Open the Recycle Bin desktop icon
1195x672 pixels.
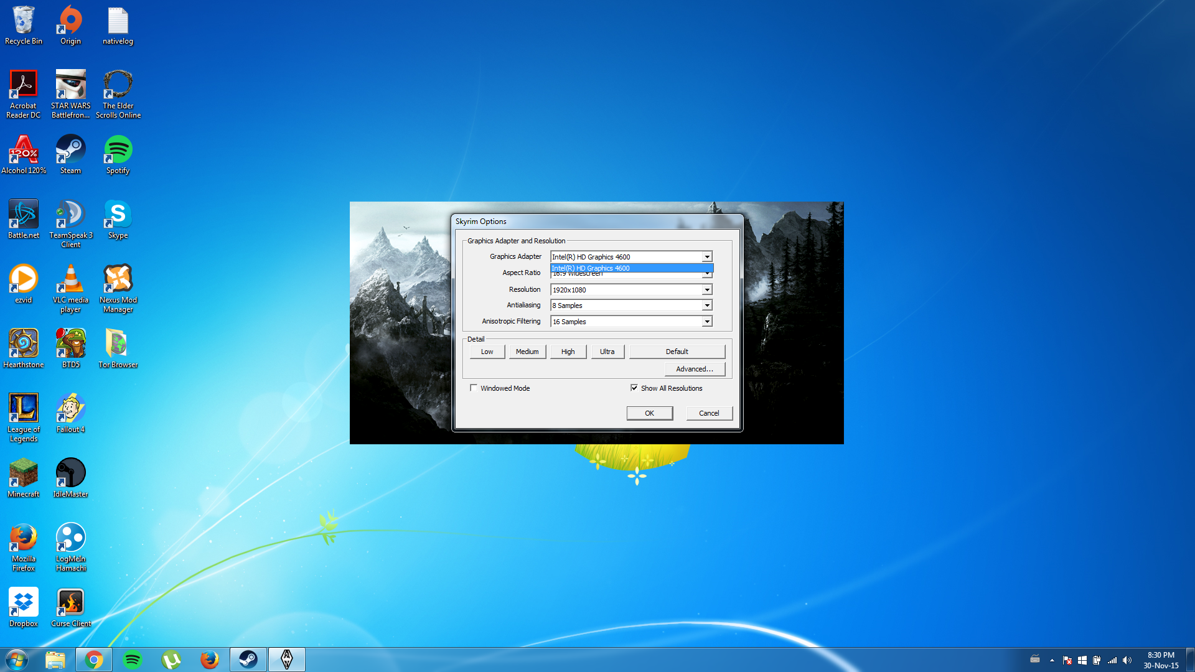tap(24, 25)
